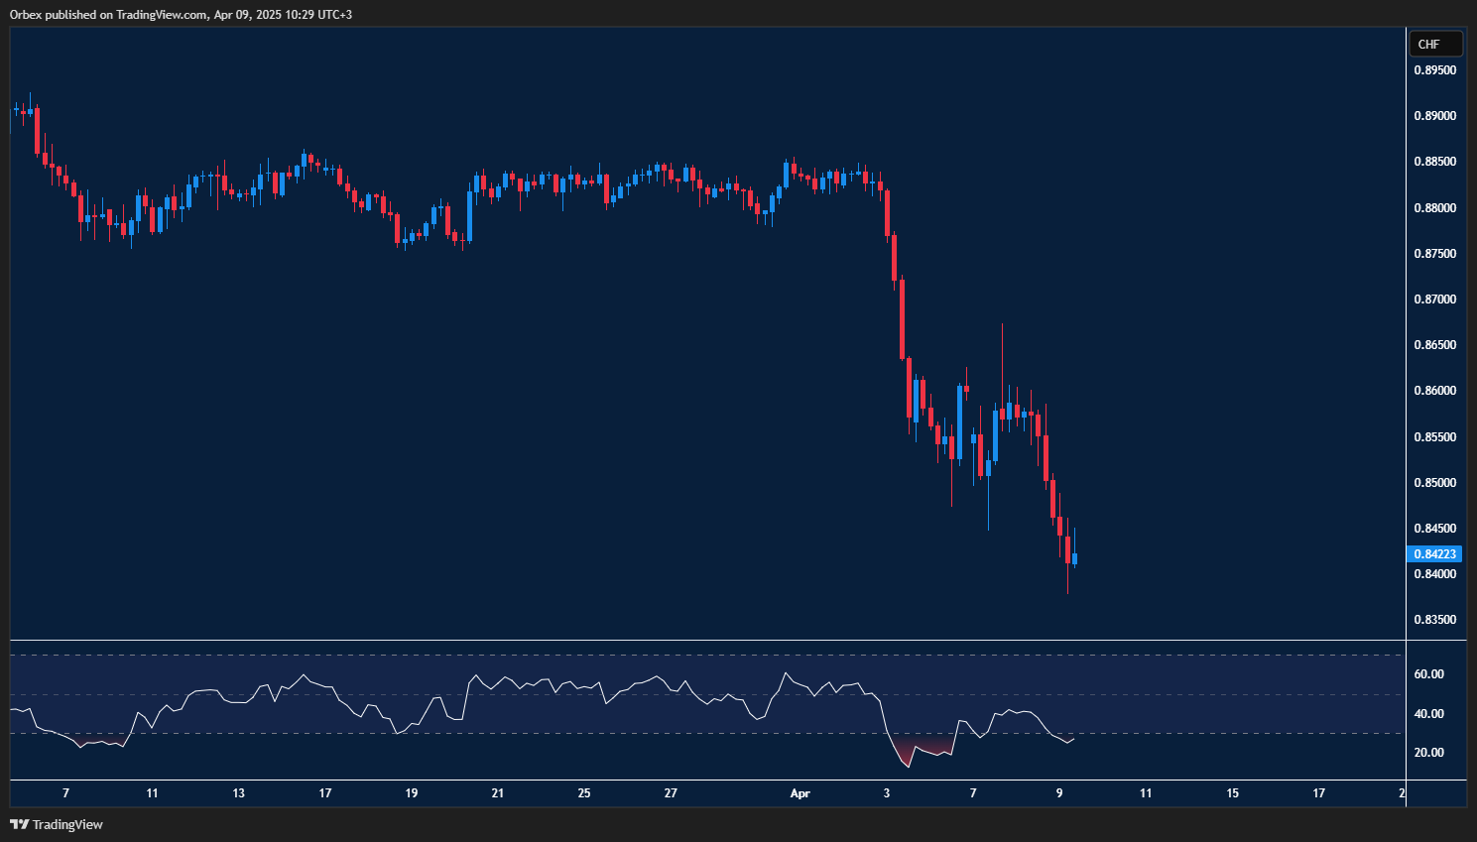Click the 0.83500 price scale value

pyautogui.click(x=1435, y=619)
